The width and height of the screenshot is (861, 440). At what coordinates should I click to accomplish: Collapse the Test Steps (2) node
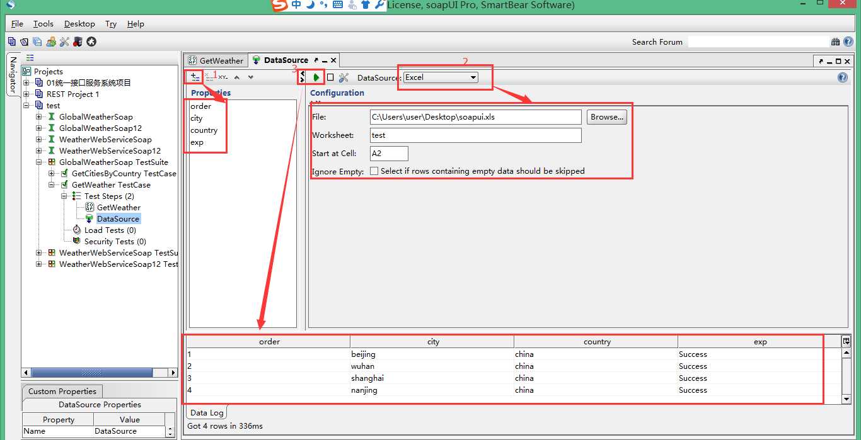(x=64, y=196)
